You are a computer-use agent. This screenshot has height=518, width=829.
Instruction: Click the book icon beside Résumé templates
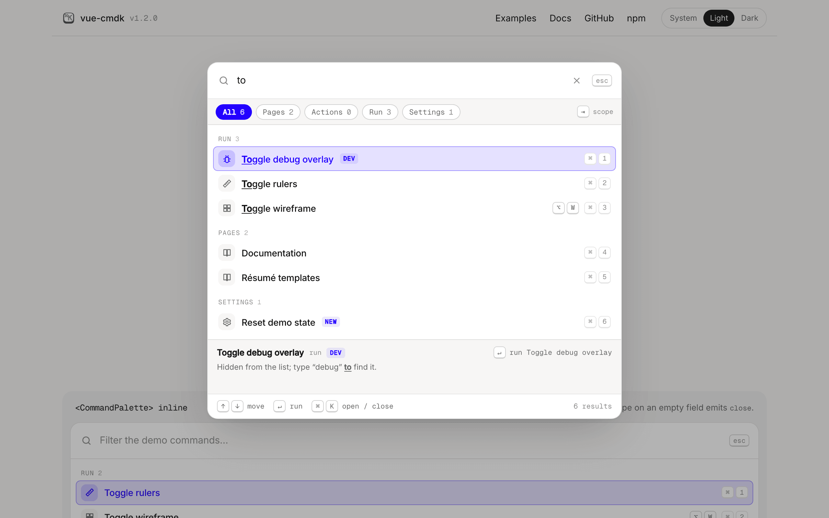pyautogui.click(x=227, y=277)
